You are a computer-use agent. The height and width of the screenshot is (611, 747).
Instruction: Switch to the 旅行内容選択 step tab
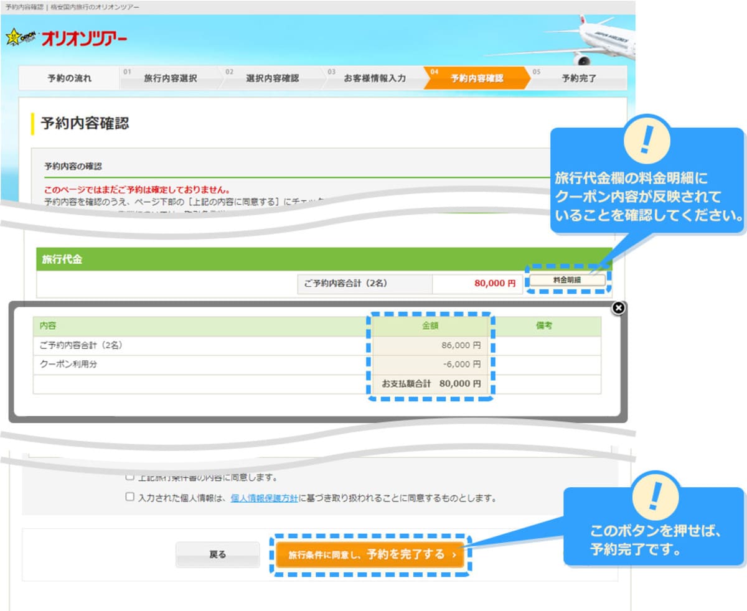170,78
